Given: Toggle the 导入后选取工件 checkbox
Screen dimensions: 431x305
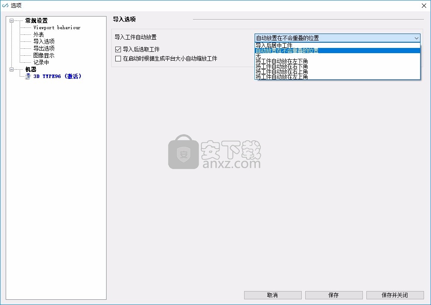Looking at the screenshot, I should pyautogui.click(x=118, y=49).
